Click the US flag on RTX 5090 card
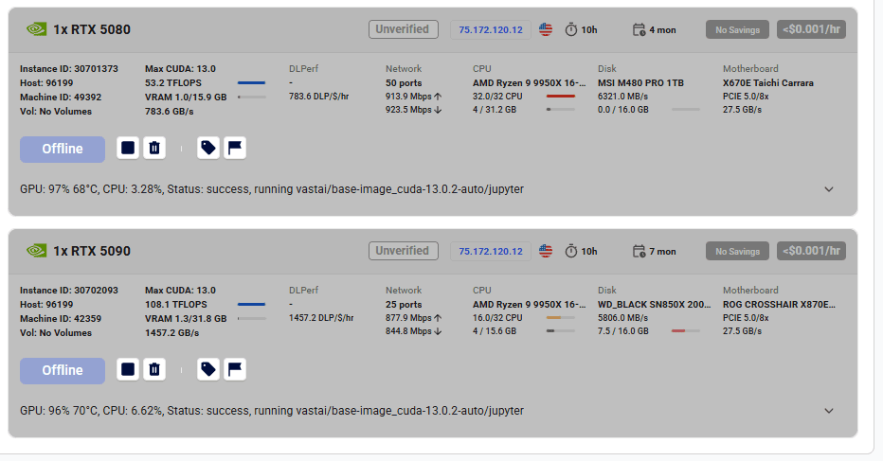 pos(545,251)
